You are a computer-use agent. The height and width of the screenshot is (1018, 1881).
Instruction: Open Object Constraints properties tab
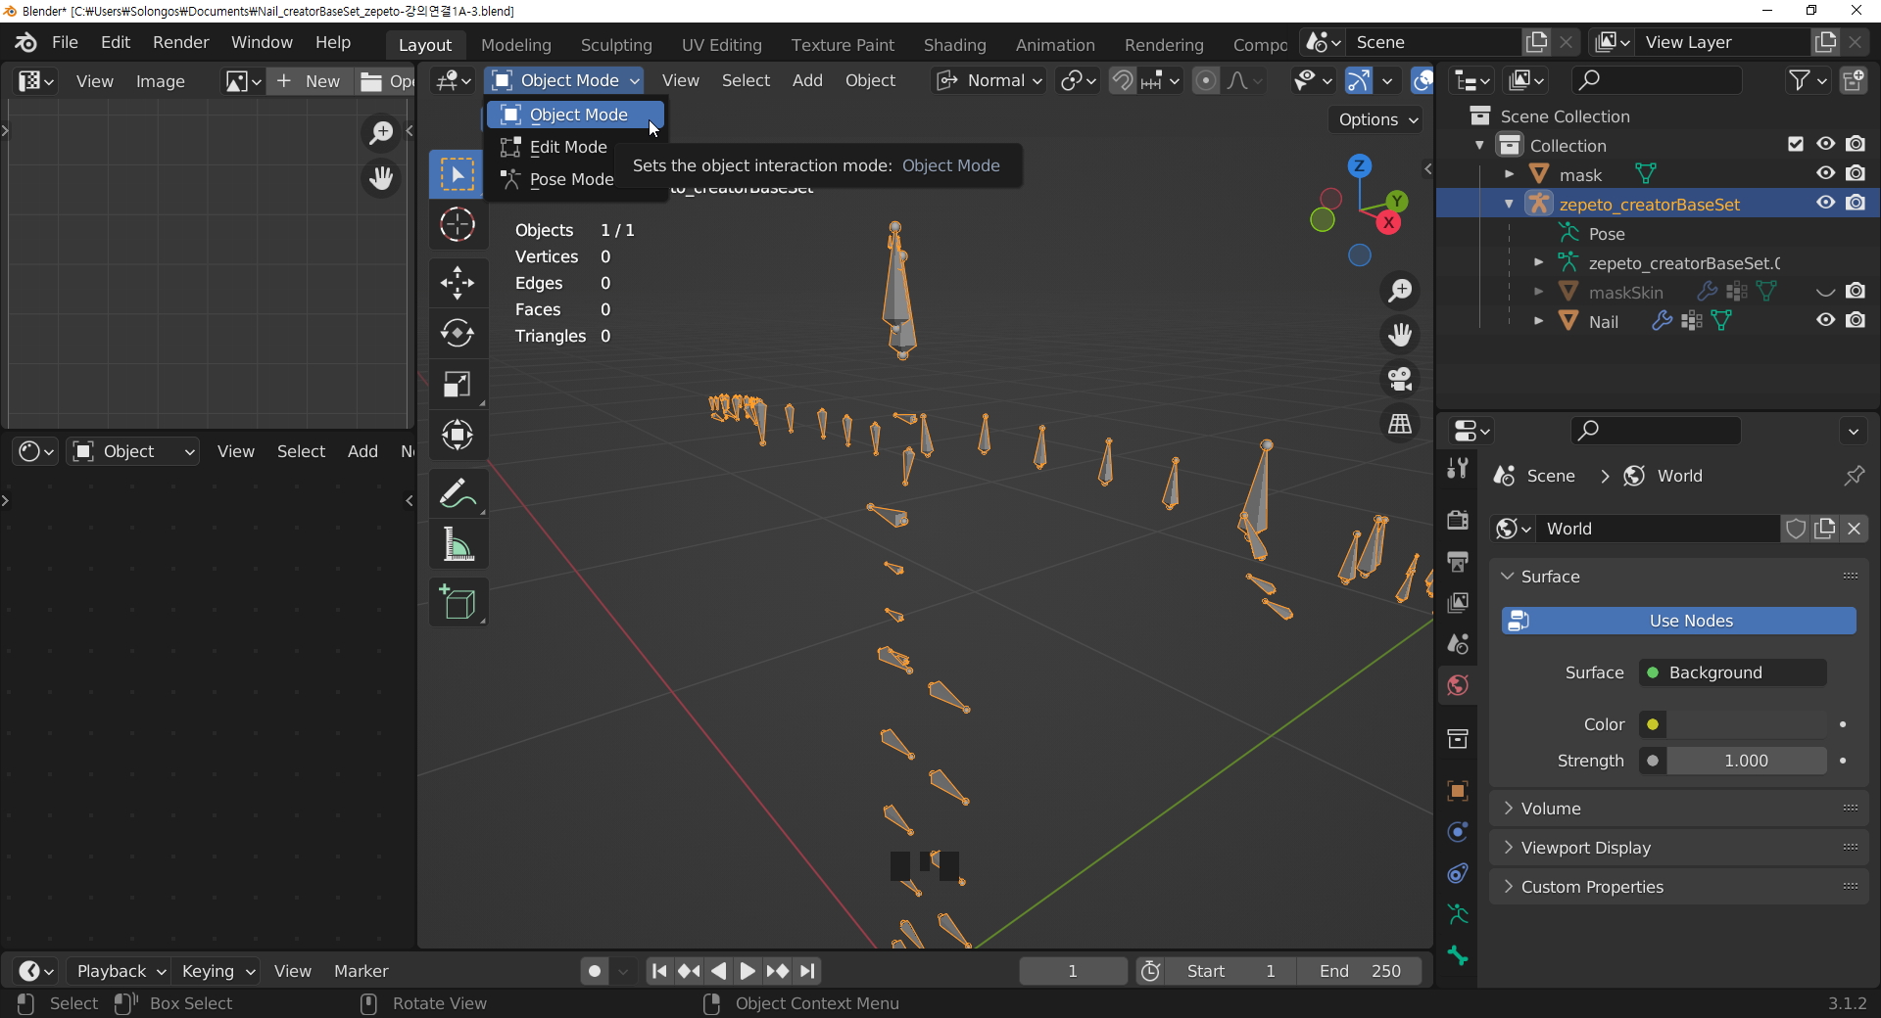point(1458,873)
